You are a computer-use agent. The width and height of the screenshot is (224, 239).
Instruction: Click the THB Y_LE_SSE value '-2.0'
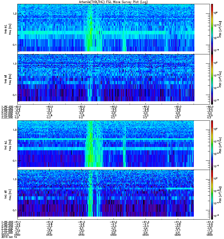click(113, 115)
